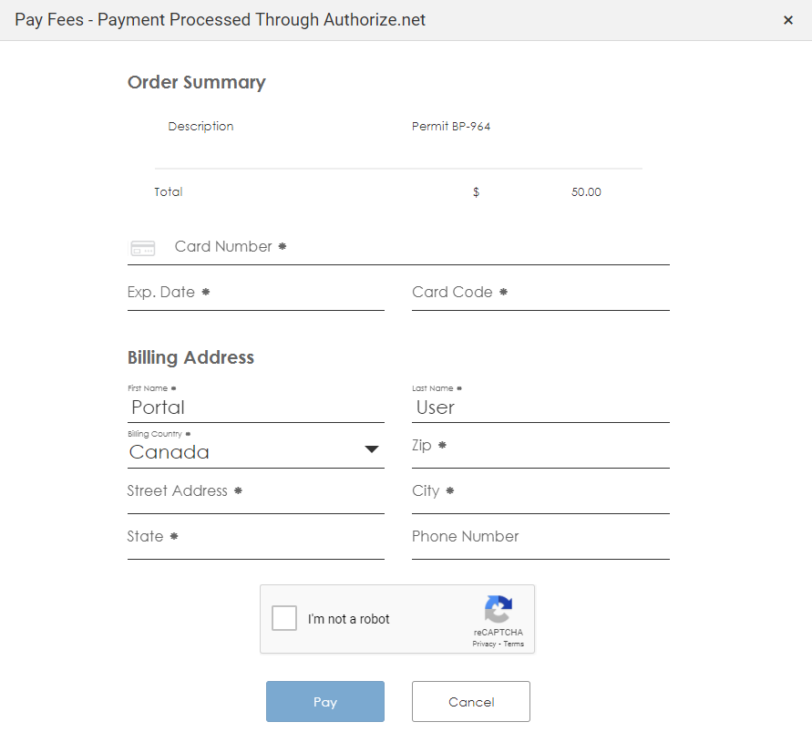812x753 pixels.
Task: Click the credit card icon beside Card Number
Action: 142,247
